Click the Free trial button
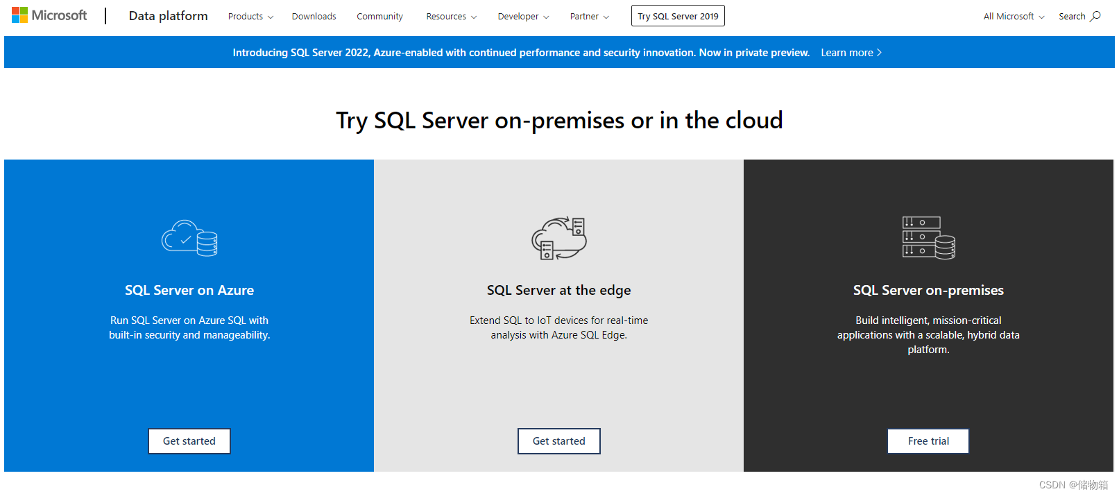1119x496 pixels. click(x=928, y=441)
